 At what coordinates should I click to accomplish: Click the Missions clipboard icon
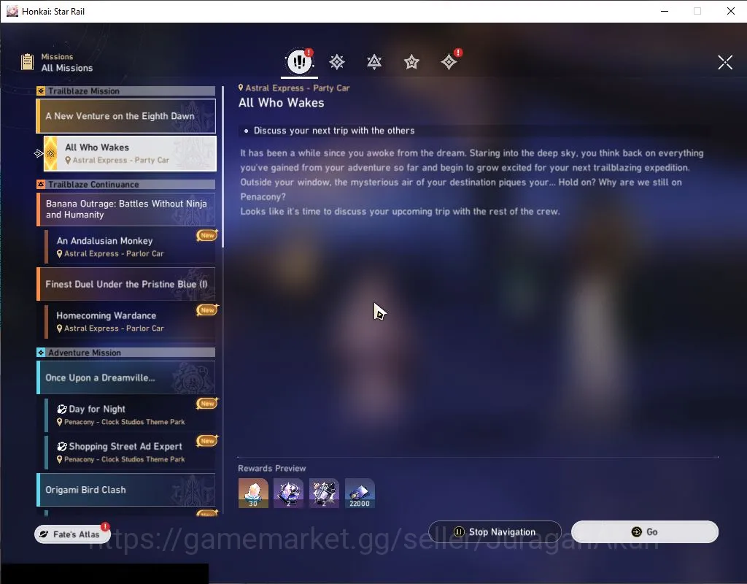[28, 62]
